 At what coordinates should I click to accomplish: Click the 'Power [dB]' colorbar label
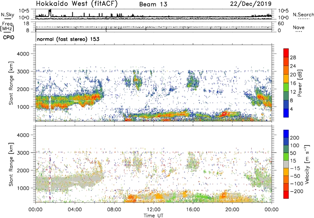point(299,83)
